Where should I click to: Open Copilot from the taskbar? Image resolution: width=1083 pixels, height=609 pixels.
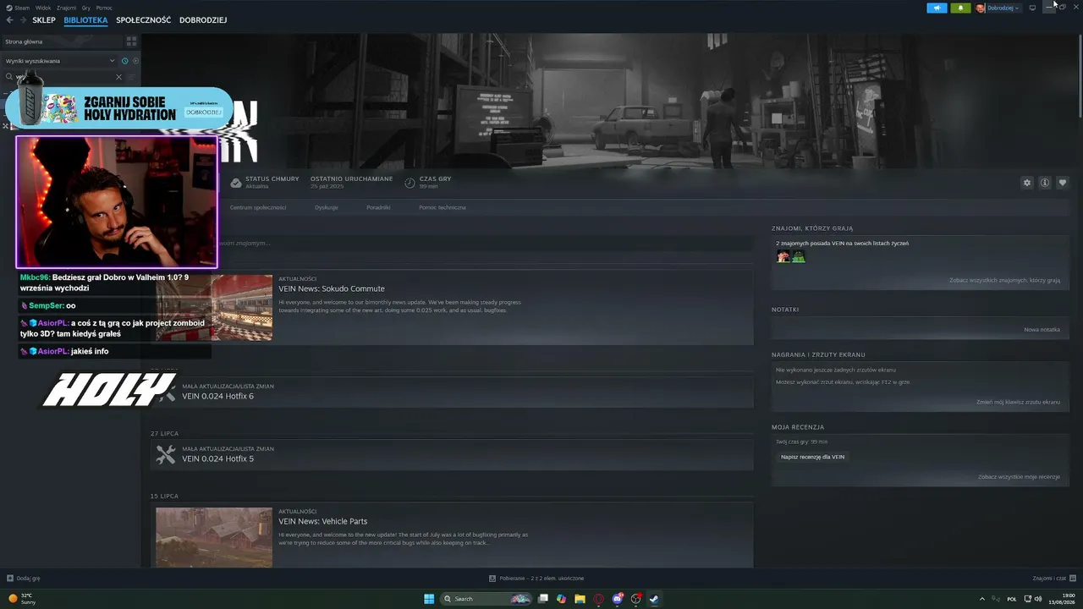561,599
